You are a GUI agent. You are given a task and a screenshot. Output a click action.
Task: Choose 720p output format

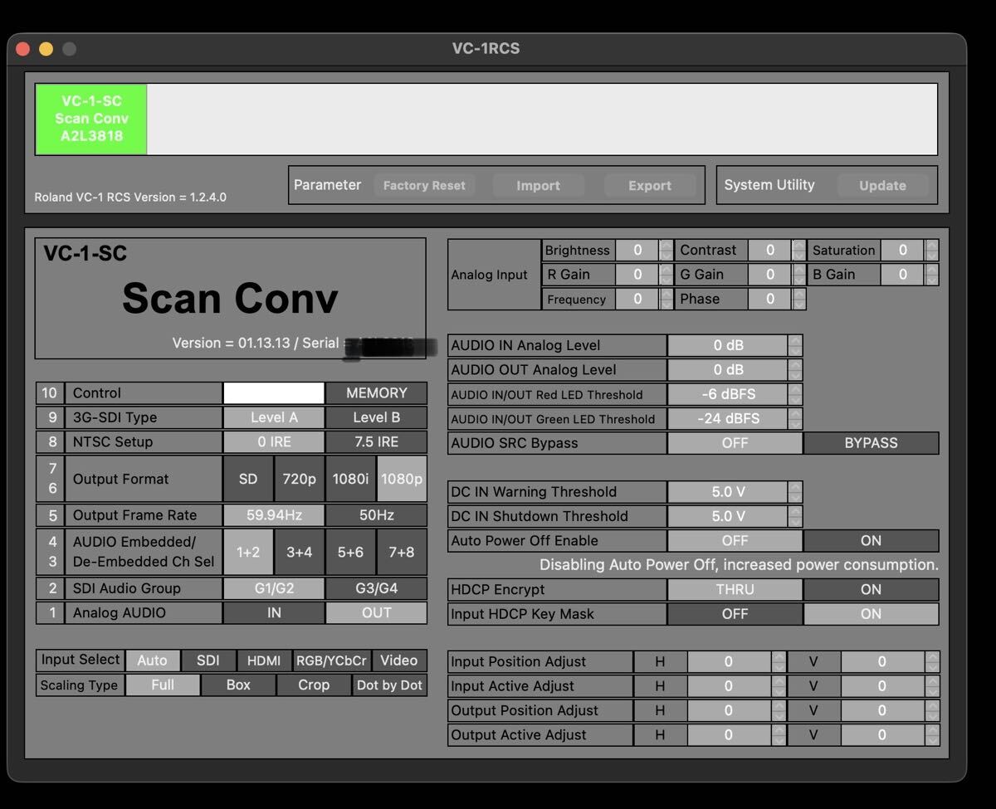[x=299, y=479]
